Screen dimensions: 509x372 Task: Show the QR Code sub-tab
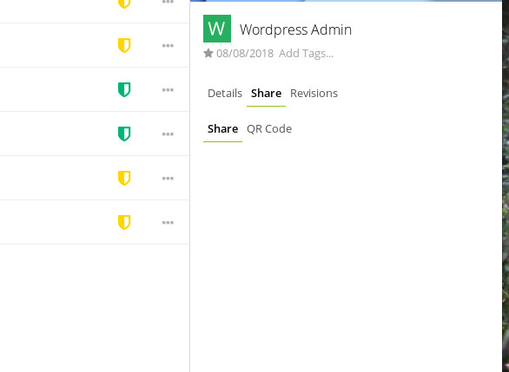click(269, 129)
